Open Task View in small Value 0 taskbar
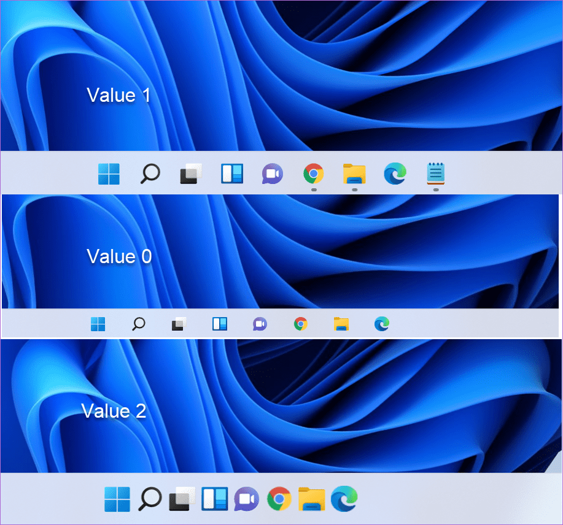 point(179,324)
